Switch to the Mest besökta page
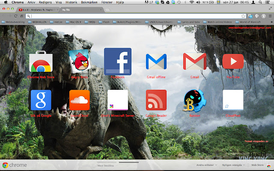Screen dimensions: 274x171 (x=106, y=165)
